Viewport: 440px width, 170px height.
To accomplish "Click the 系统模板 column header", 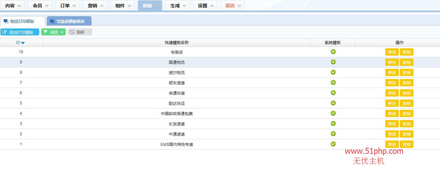I will 333,43.
